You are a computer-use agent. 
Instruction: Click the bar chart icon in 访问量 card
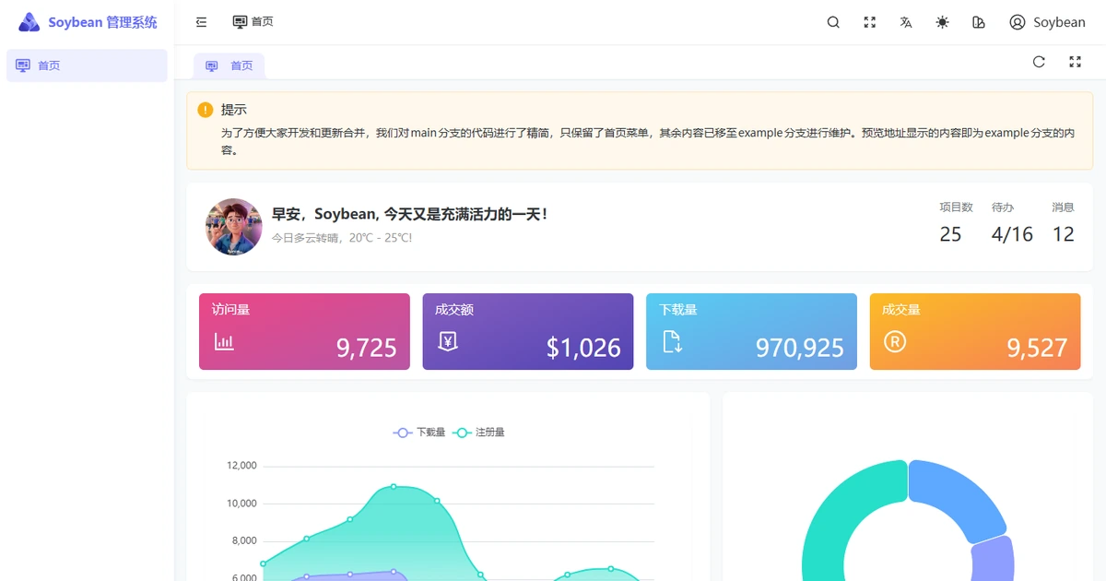pyautogui.click(x=224, y=341)
